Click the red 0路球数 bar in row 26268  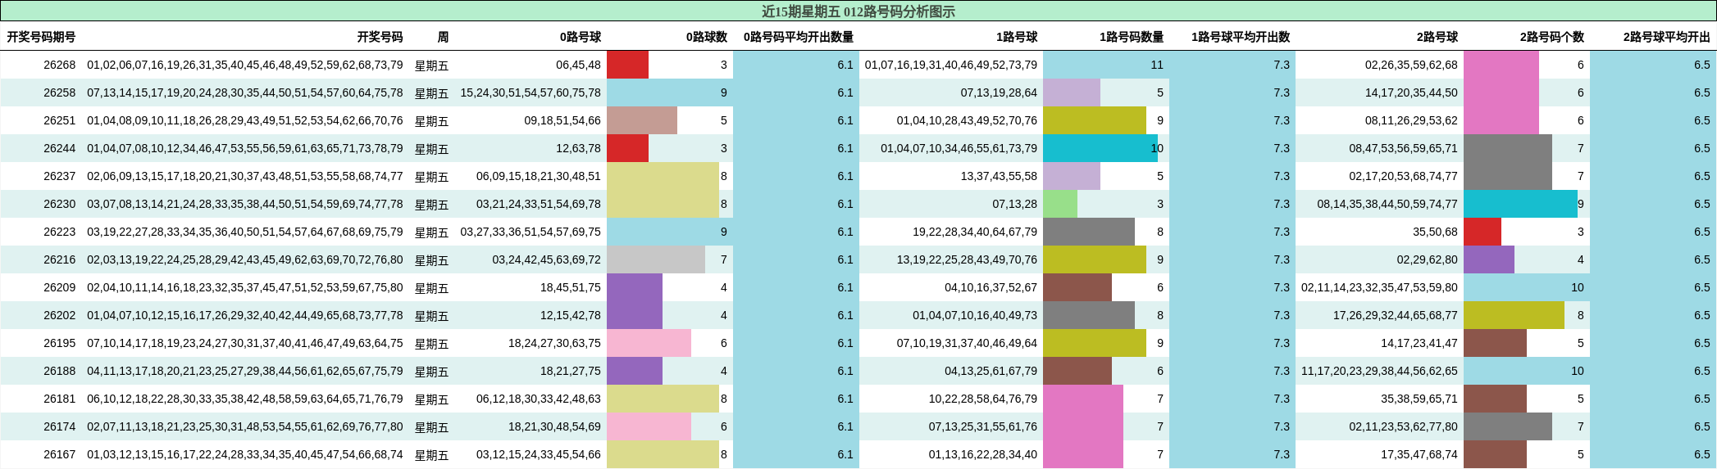[x=627, y=65]
